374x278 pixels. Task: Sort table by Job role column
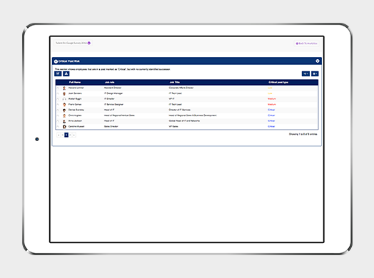[x=109, y=83]
